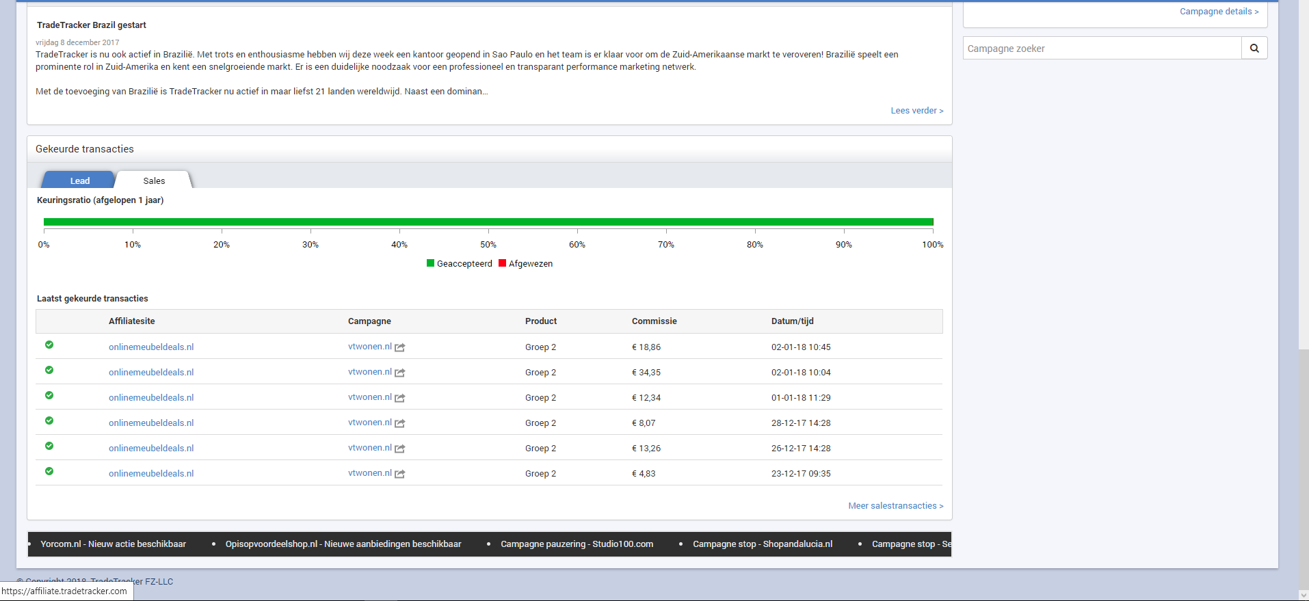The image size is (1309, 601).
Task: Click green approved checkmark on 26-12-17 14:28 row
Action: pyautogui.click(x=49, y=446)
